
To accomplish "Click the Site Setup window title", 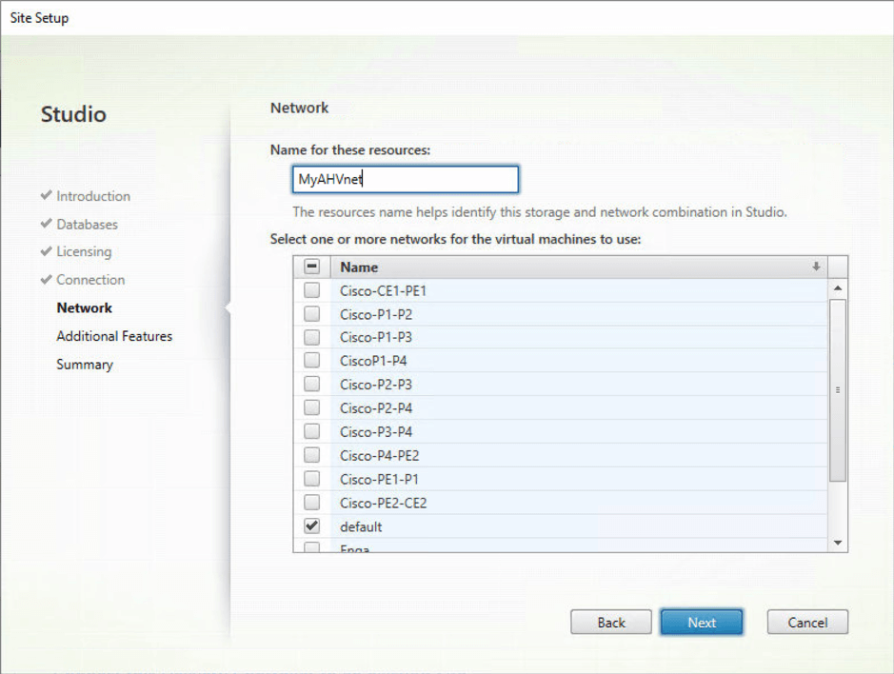I will (39, 18).
